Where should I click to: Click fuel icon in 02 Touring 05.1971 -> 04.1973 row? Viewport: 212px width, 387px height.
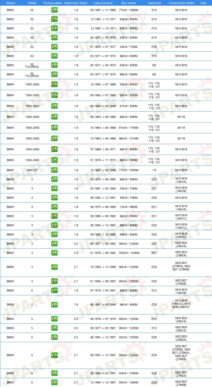click(54, 65)
